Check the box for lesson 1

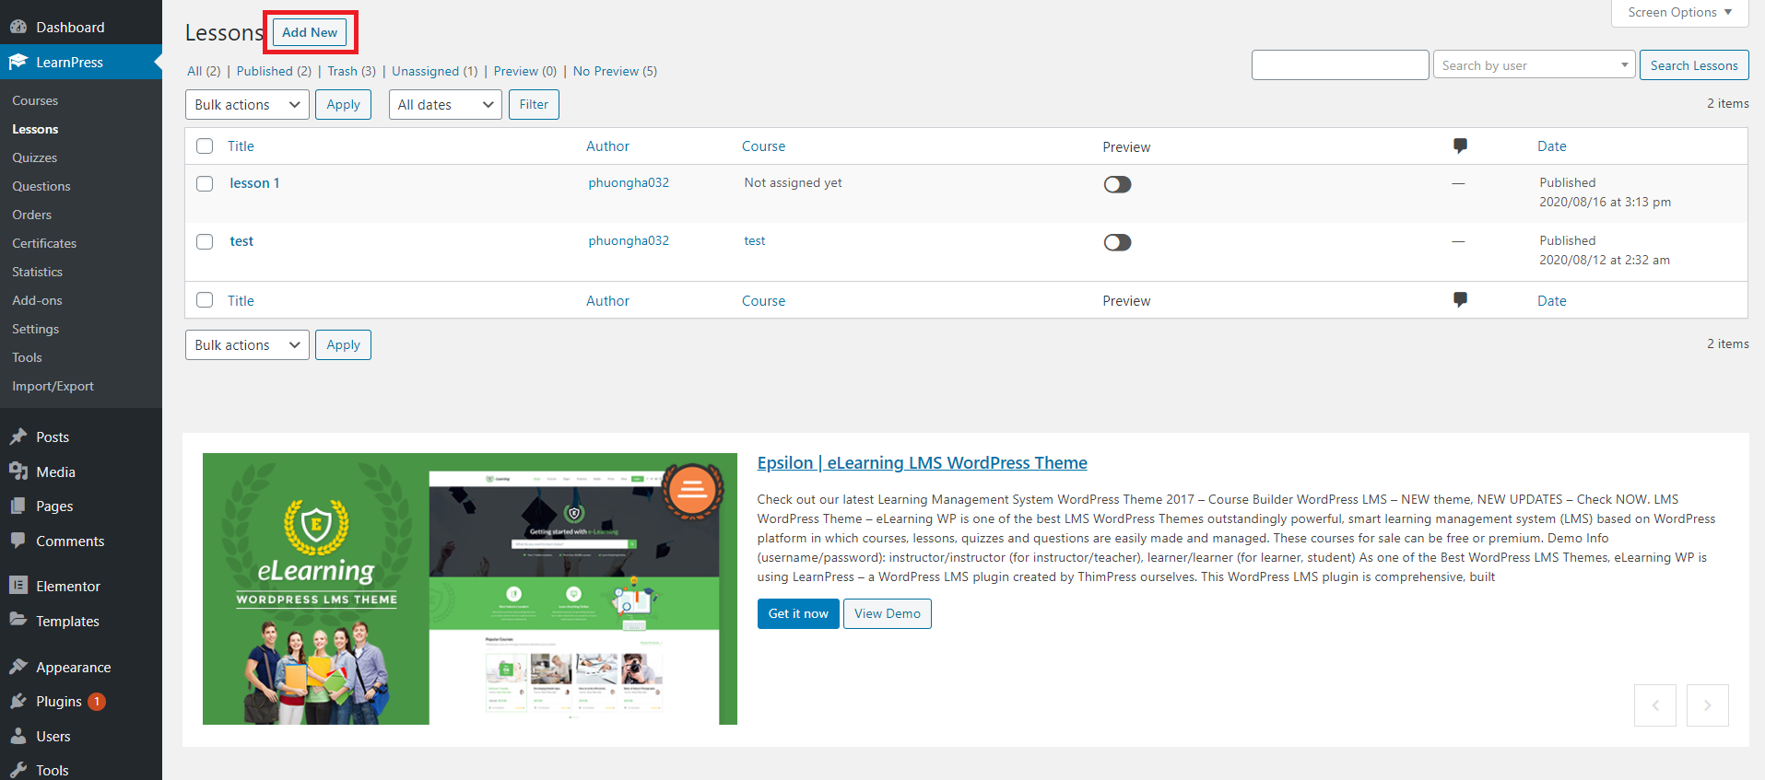(x=205, y=183)
